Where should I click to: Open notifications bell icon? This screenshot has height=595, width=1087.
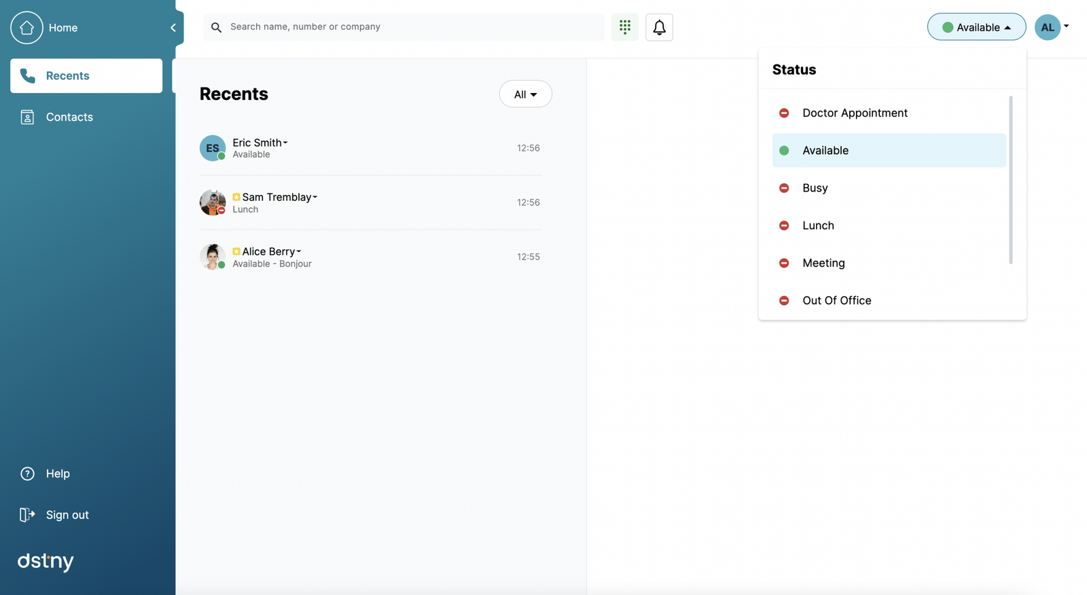659,27
